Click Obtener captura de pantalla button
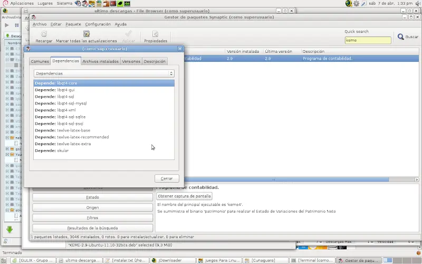422x264 pixels. [184, 196]
